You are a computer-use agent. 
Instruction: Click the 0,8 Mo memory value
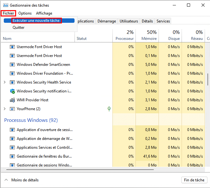click(151, 130)
